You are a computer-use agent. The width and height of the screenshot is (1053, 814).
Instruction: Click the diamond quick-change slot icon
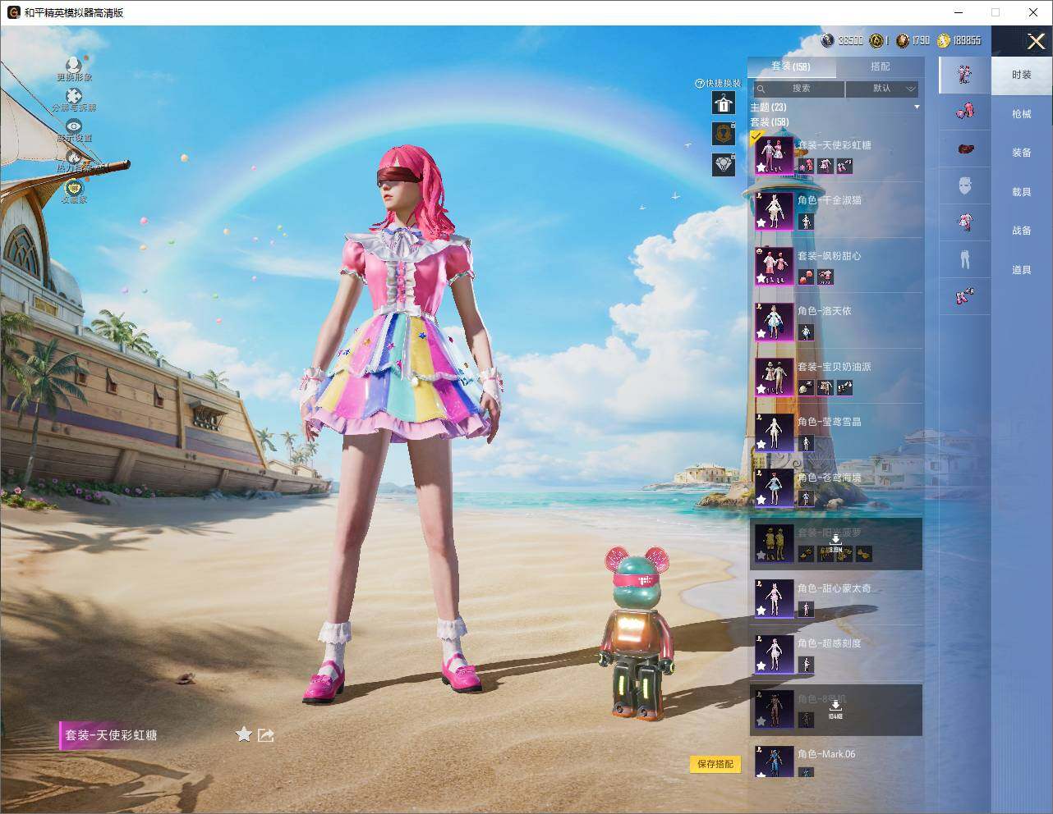tap(724, 164)
